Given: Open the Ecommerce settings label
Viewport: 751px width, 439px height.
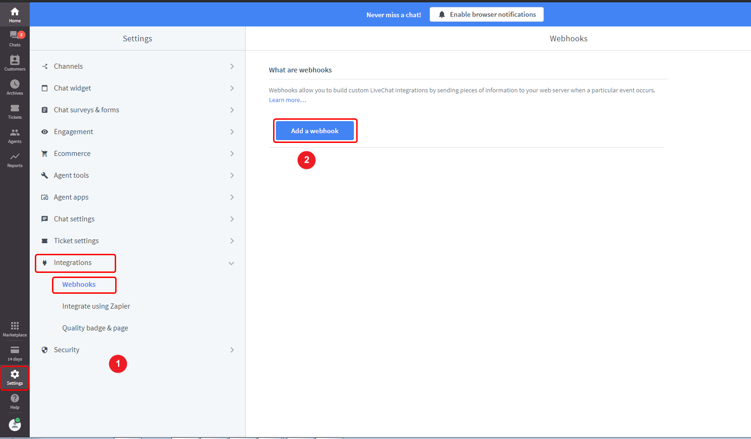Looking at the screenshot, I should tap(72, 154).
